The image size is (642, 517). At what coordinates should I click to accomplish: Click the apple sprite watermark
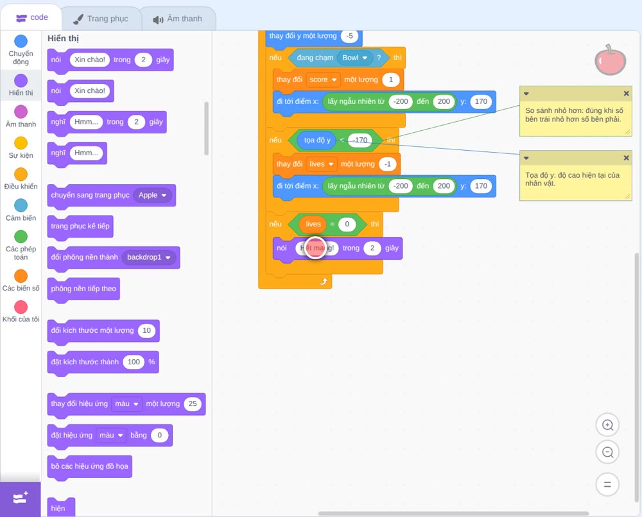[x=610, y=60]
